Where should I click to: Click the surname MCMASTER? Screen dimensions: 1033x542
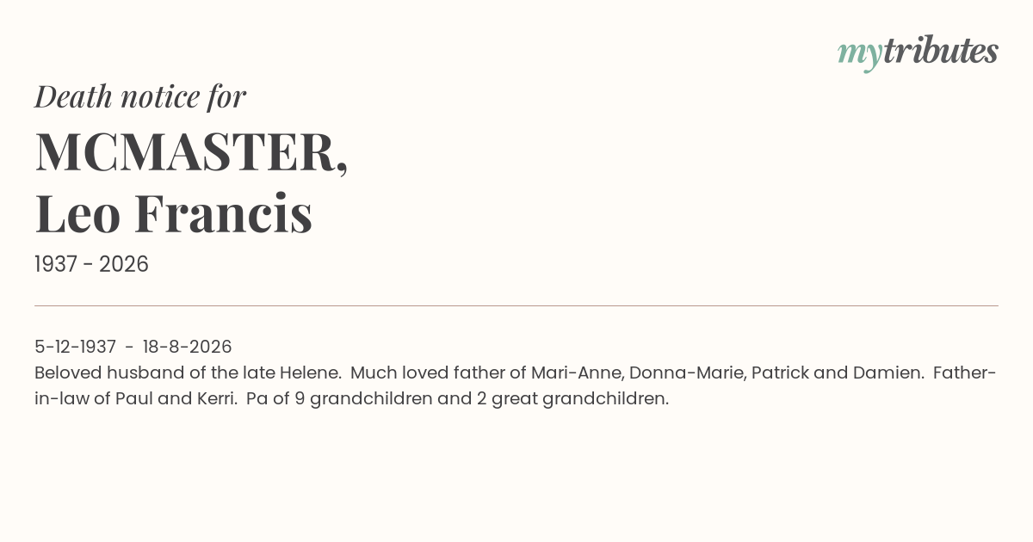191,151
